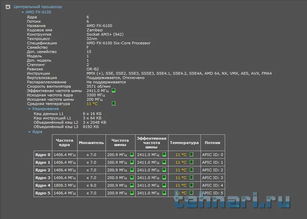Click Ядро 1 bus frequency green icon

[x=132, y=162]
